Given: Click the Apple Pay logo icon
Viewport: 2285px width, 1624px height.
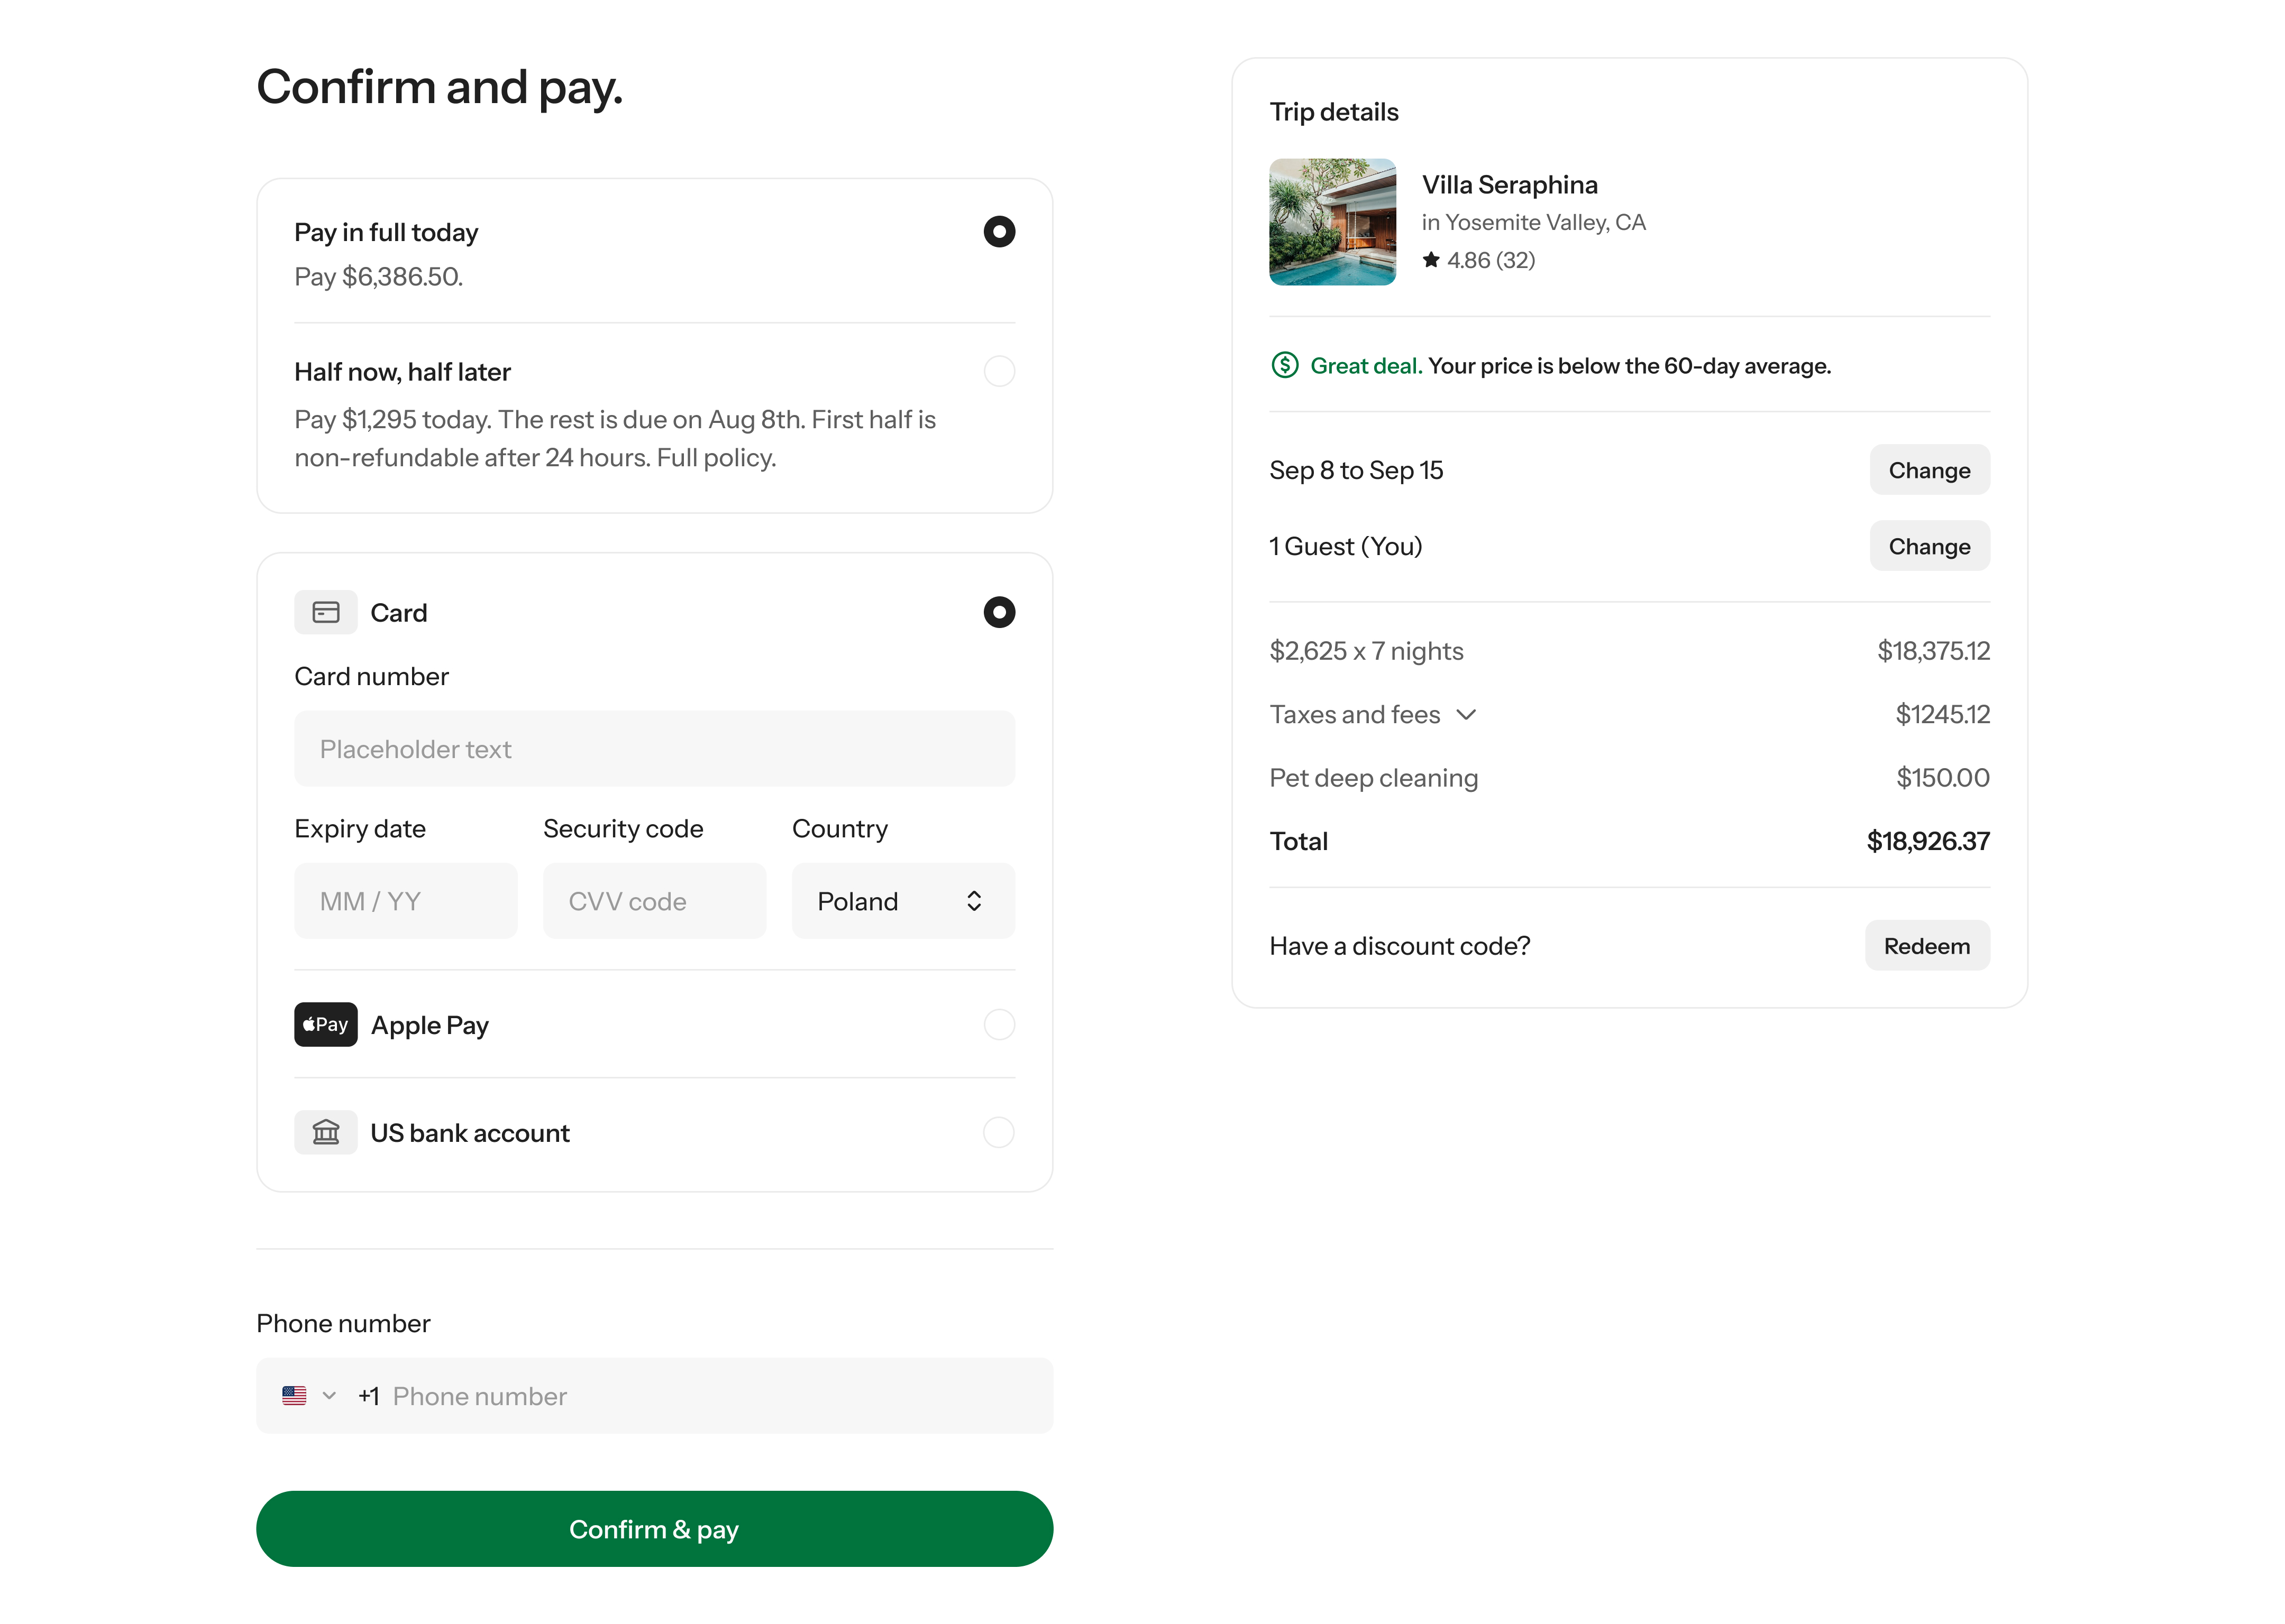Looking at the screenshot, I should [x=325, y=1024].
